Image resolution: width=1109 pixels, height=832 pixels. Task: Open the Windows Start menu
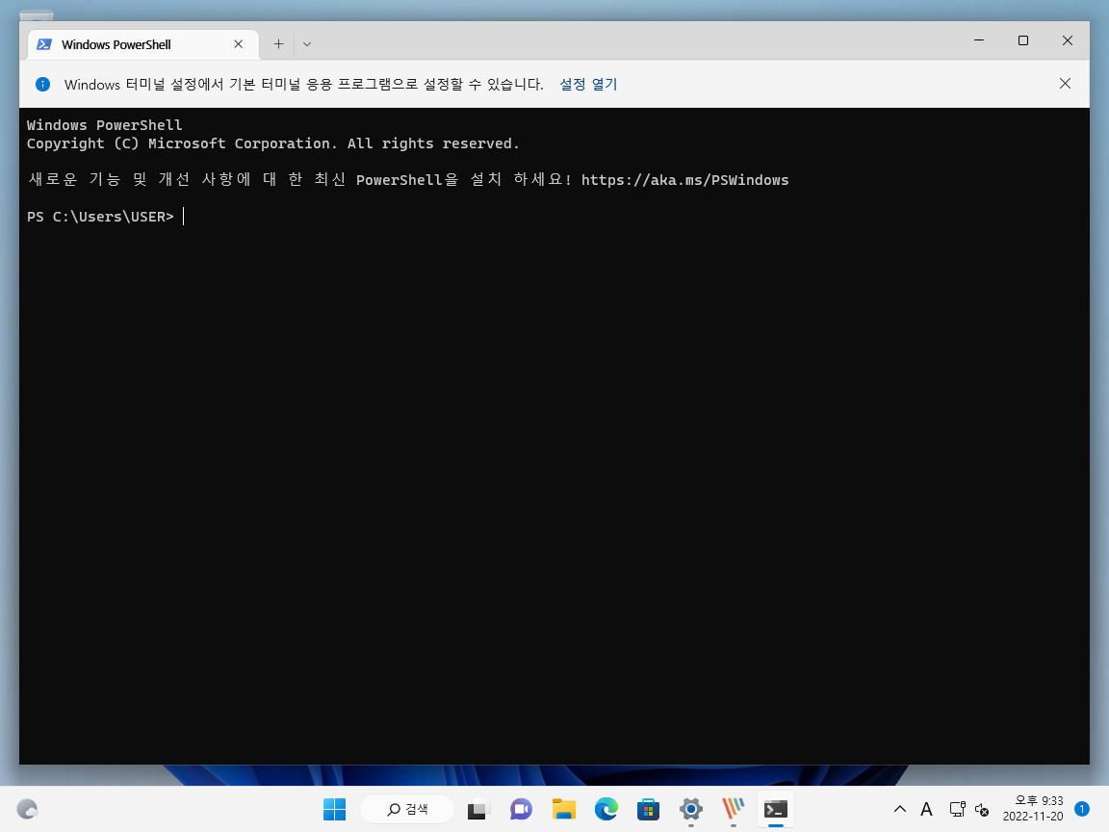[335, 809]
